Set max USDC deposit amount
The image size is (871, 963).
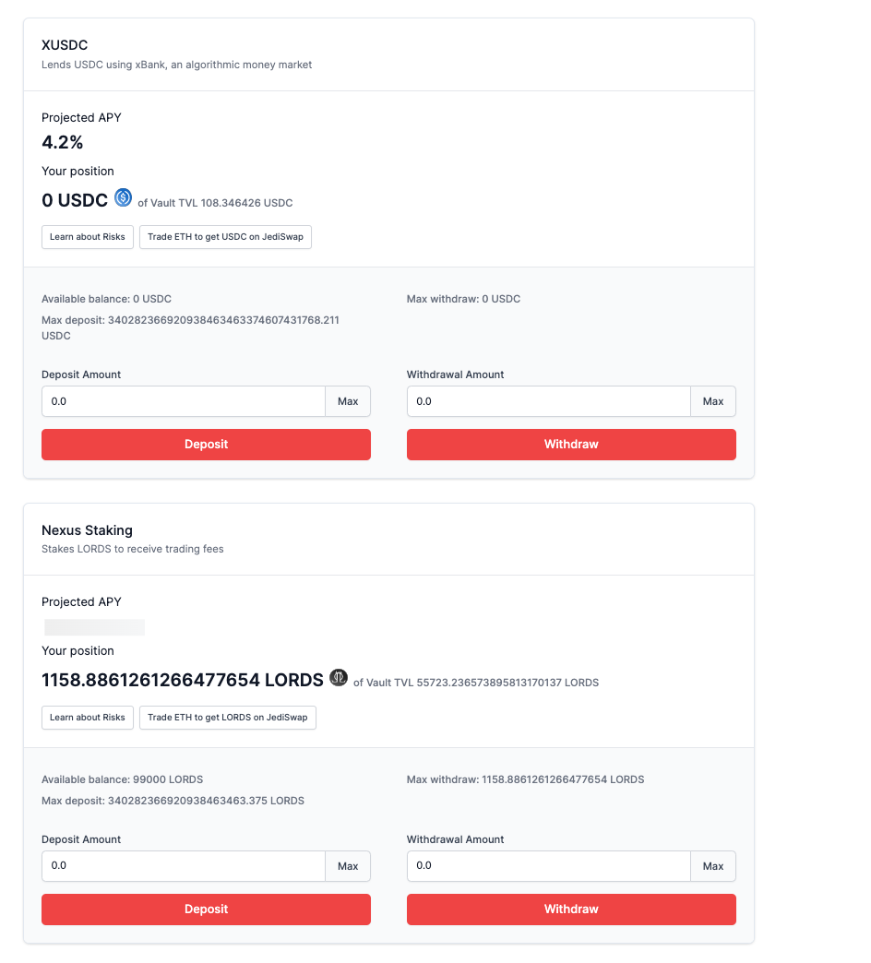[x=348, y=401]
